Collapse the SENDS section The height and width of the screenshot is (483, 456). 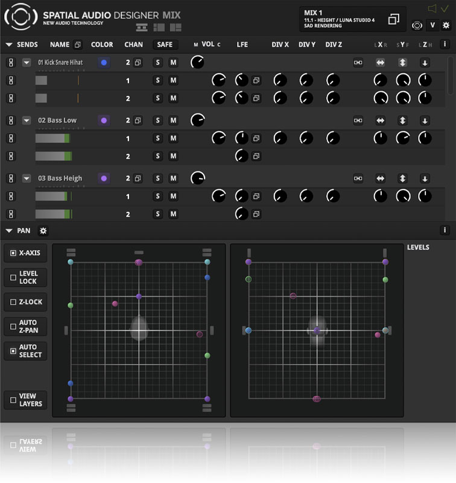(x=9, y=45)
